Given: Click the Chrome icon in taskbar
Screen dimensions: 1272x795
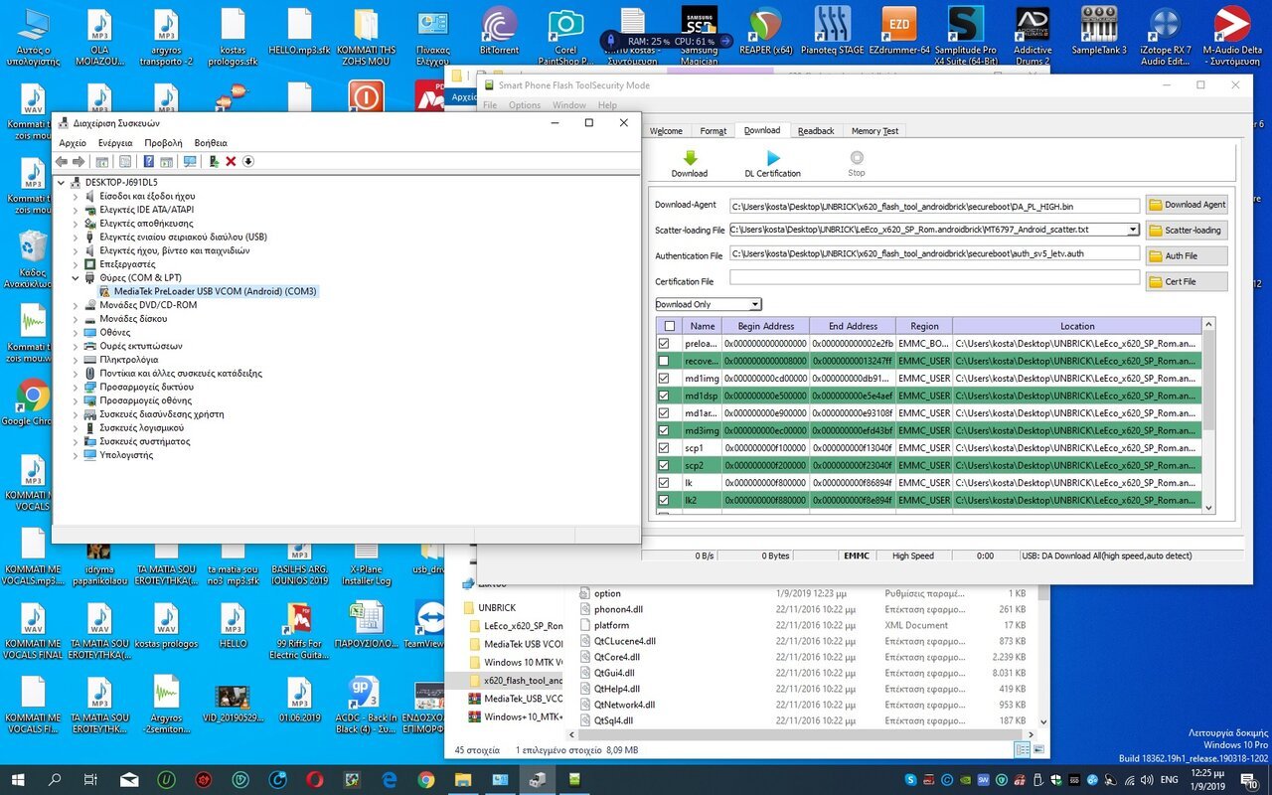Looking at the screenshot, I should (x=425, y=780).
